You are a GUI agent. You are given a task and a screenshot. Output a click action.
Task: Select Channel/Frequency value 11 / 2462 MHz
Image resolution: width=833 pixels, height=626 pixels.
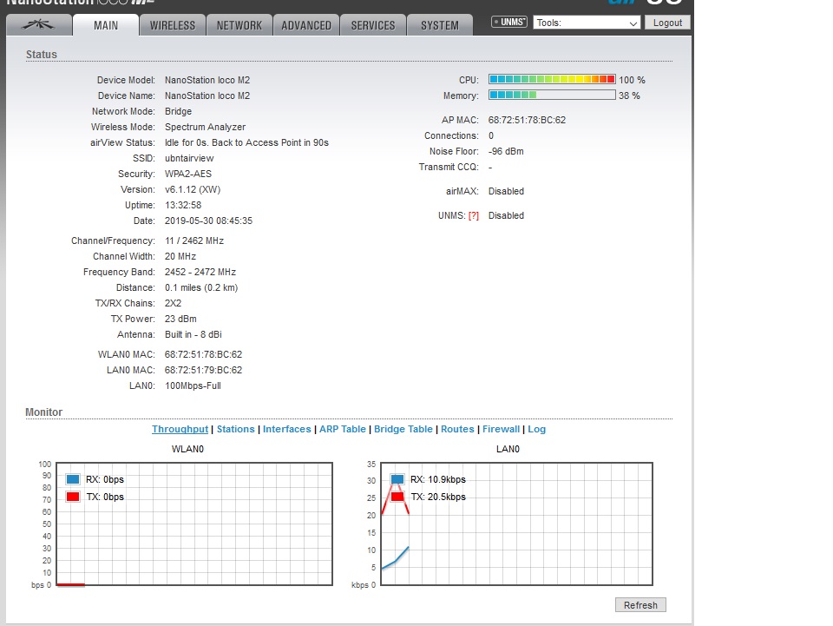pyautogui.click(x=193, y=241)
